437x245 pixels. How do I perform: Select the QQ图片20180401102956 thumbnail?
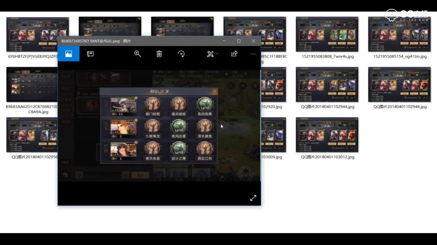(32, 135)
